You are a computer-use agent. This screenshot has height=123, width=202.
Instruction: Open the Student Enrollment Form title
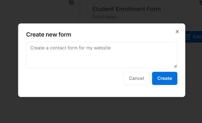point(126,9)
